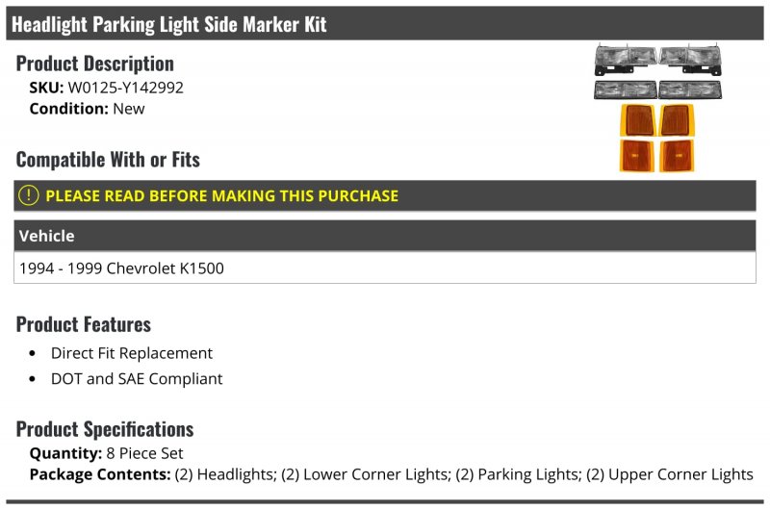Click the right headlight in product image

coord(690,60)
